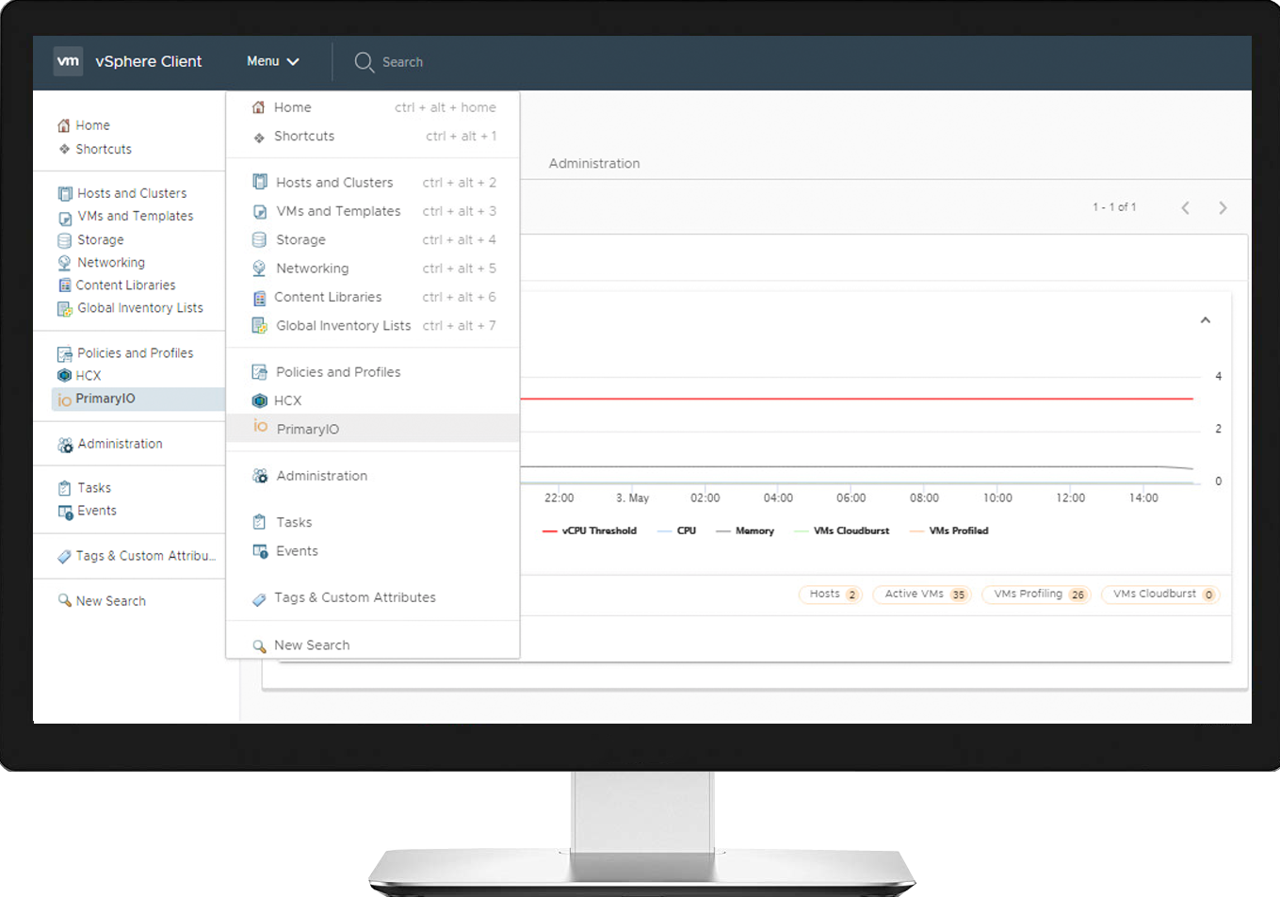Open Global Inventory Lists in left sidebar
The image size is (1280, 897).
pos(140,308)
